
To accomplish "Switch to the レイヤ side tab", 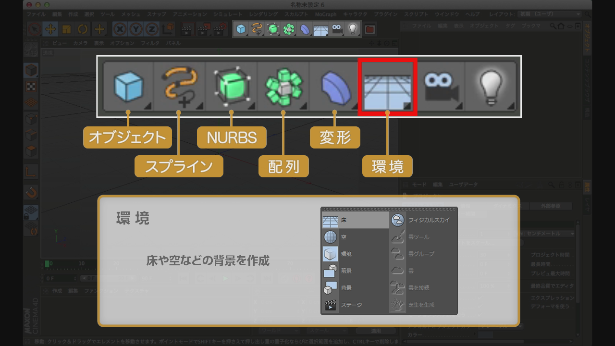I will coord(587,205).
